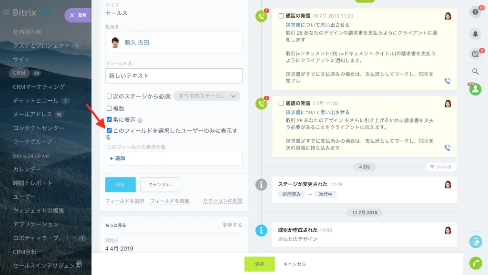
Task: Open タスクとプロジェクト in the sidebar
Action: pos(41,45)
